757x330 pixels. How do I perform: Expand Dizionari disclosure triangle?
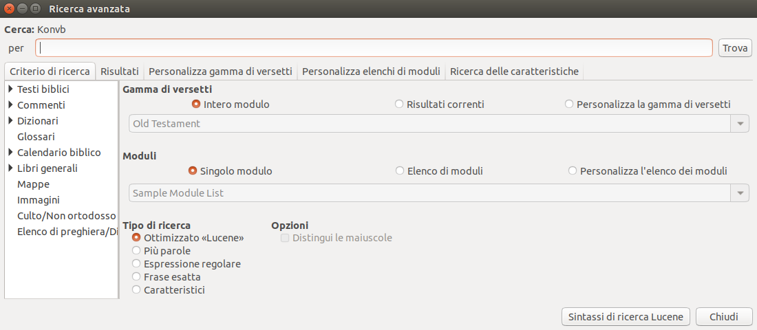pyautogui.click(x=10, y=120)
